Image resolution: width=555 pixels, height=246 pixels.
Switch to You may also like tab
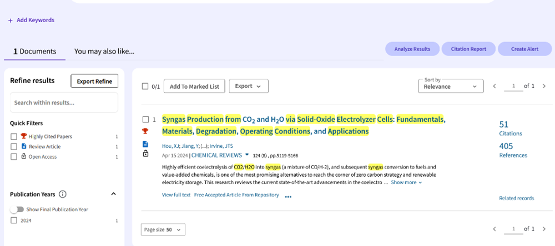point(104,51)
